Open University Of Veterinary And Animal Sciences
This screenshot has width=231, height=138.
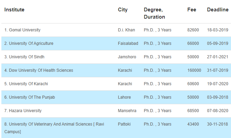click(x=54, y=128)
